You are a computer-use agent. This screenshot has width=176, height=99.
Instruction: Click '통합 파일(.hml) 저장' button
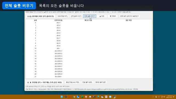73,82
